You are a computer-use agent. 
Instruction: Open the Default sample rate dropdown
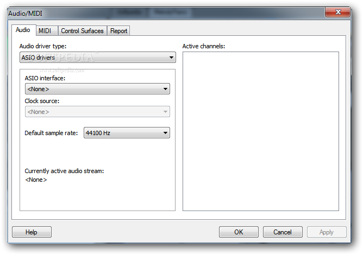click(127, 133)
